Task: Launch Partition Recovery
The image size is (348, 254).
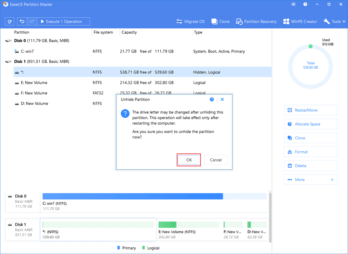Action: click(256, 22)
